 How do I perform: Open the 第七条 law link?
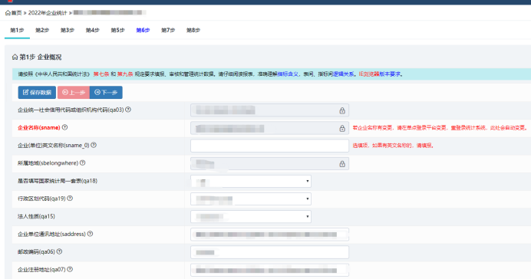(x=101, y=74)
